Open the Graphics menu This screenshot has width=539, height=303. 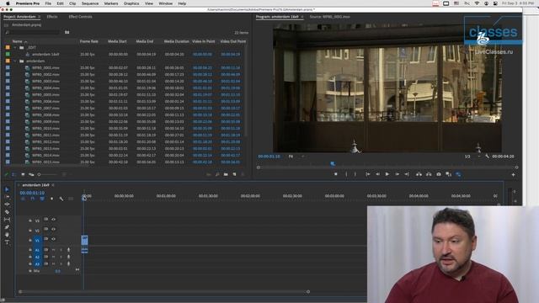coord(131,3)
